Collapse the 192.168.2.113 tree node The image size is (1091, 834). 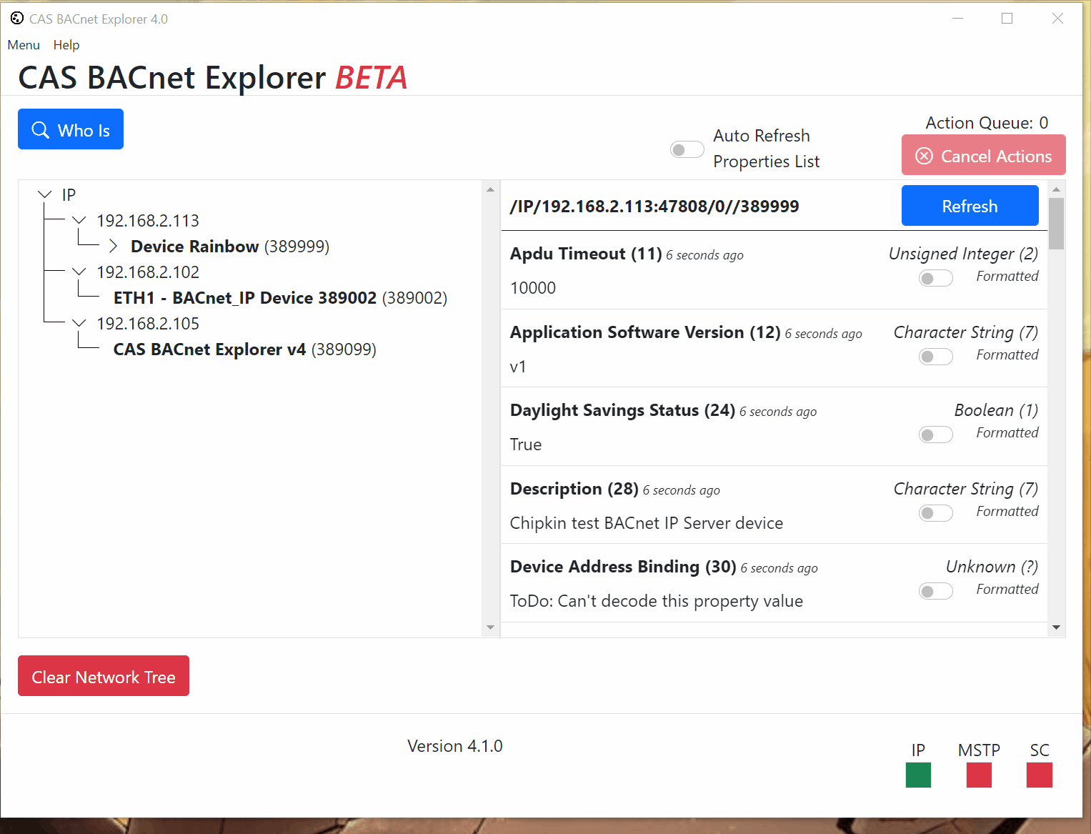coord(79,220)
